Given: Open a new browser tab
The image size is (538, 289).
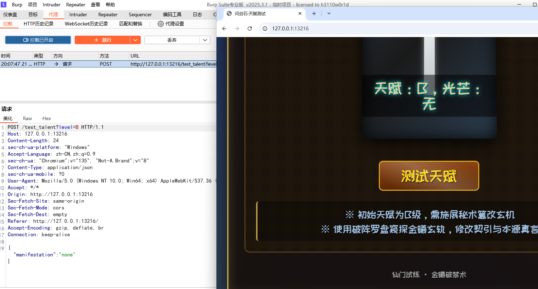Looking at the screenshot, I should click(x=314, y=13).
